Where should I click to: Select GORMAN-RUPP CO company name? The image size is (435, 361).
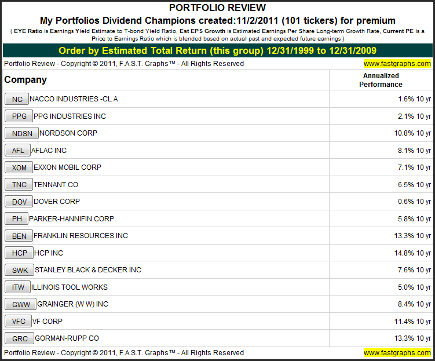coord(67,338)
